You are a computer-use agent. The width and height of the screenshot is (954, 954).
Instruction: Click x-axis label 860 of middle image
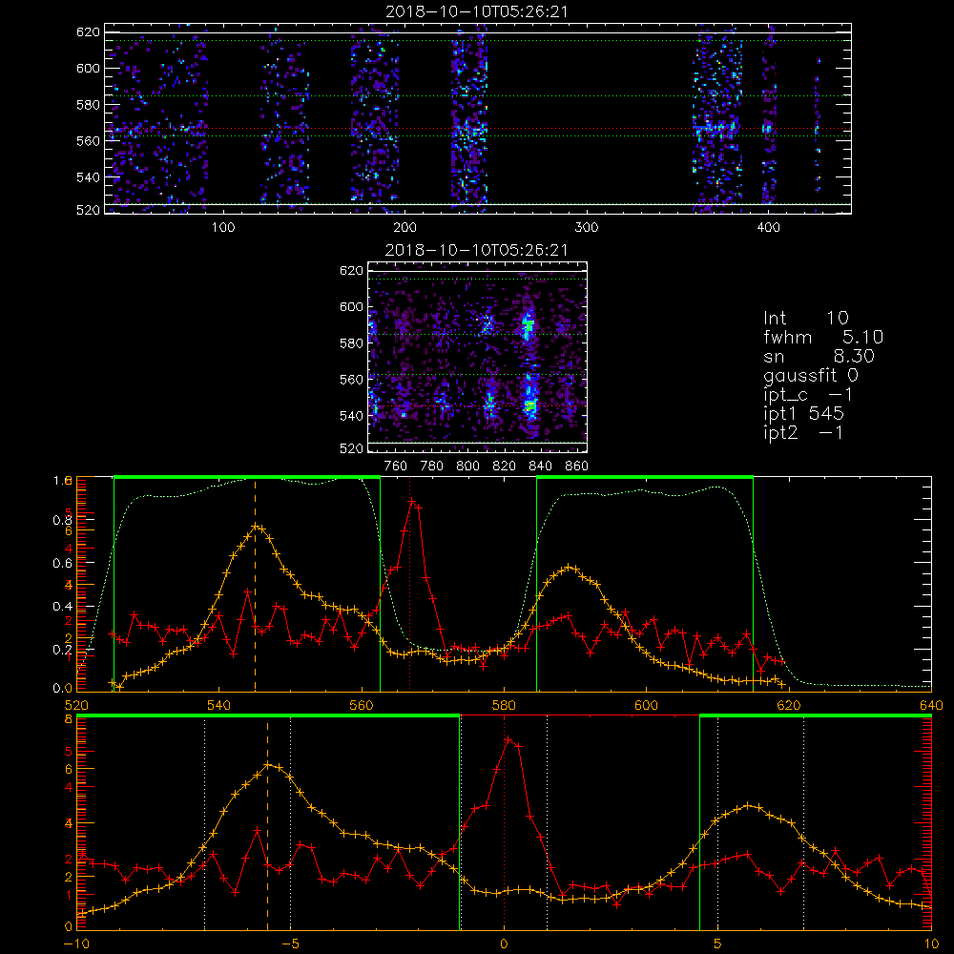point(577,467)
